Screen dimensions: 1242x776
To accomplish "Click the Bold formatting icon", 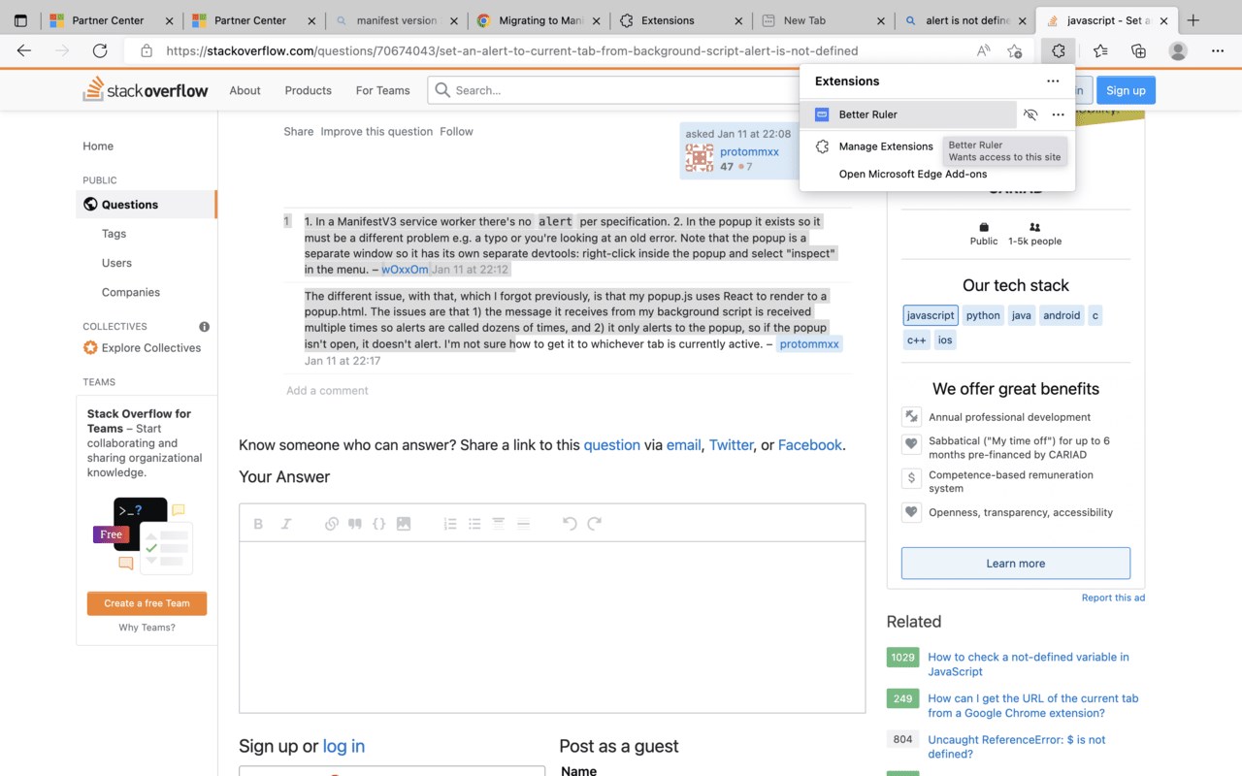I will [258, 524].
